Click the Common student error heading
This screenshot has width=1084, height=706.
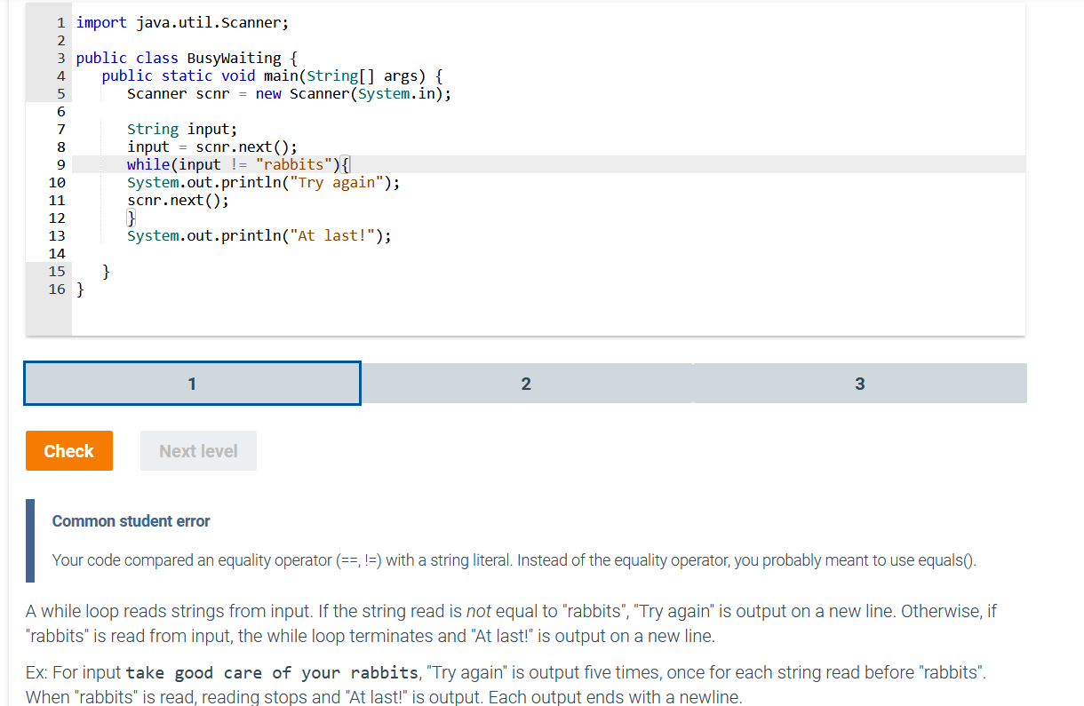(131, 521)
